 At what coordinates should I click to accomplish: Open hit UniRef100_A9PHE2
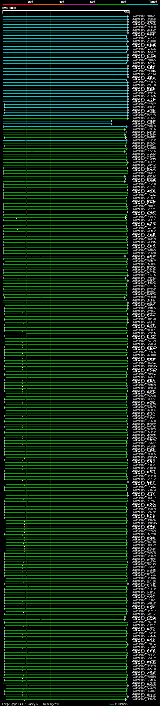tap(143, 90)
